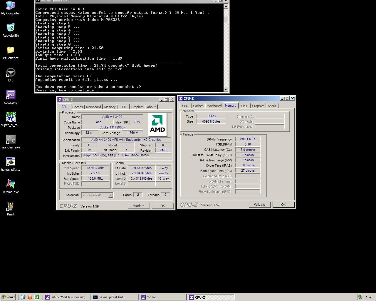Select the wPrime.exe desktop icon
This screenshot has width=376, height=301.
point(11,187)
